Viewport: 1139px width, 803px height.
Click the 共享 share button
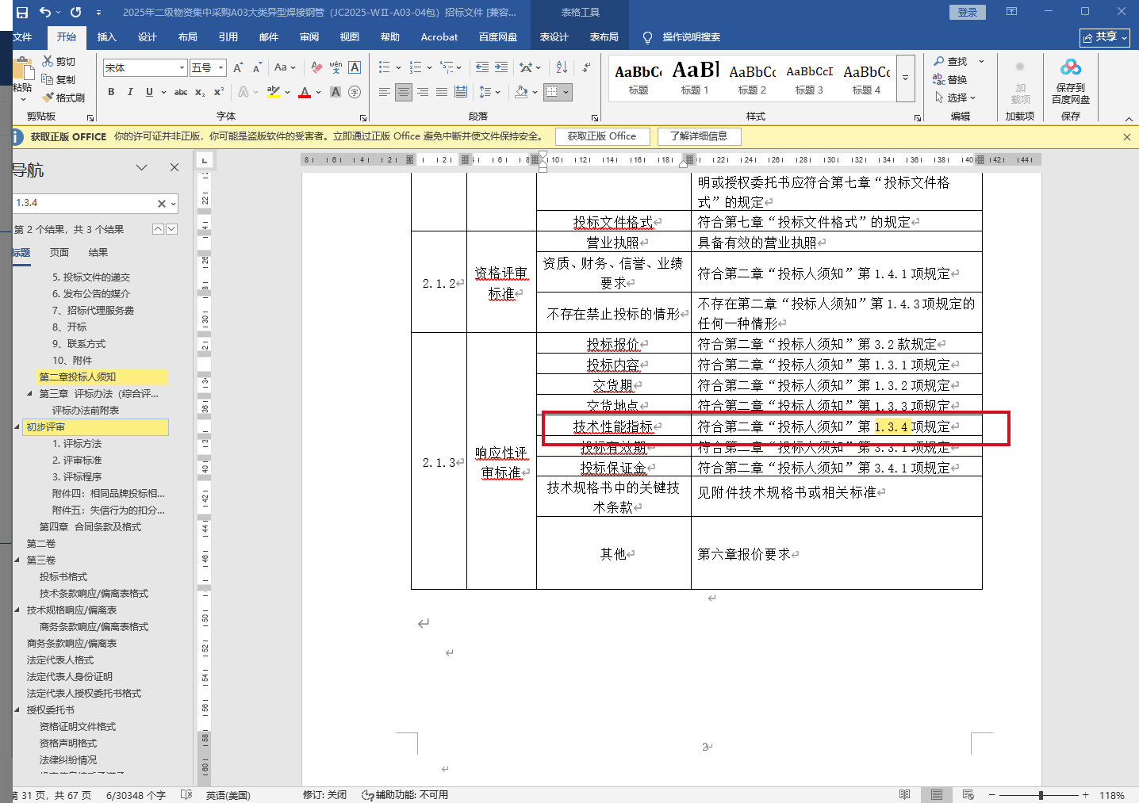click(x=1105, y=37)
